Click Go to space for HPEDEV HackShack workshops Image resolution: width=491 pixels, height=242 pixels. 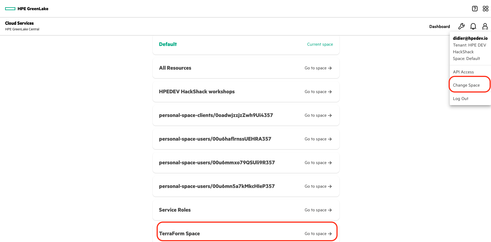tap(318, 92)
